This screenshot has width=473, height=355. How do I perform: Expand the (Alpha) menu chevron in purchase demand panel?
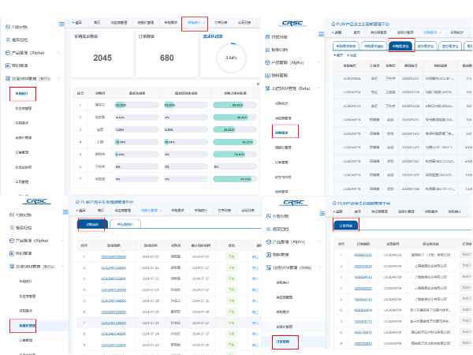(318, 63)
